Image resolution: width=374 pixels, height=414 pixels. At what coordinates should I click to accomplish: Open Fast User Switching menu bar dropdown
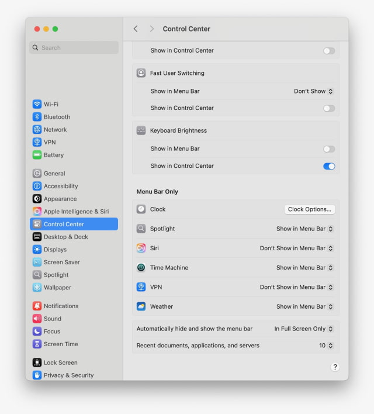point(314,91)
